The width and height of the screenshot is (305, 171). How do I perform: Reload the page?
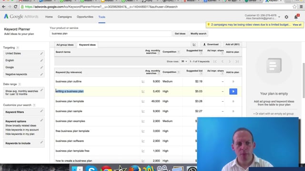[x=16, y=7]
